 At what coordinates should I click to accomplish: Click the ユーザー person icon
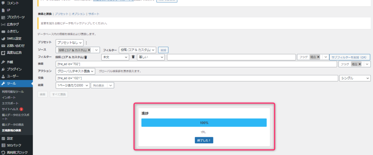pos(3,76)
